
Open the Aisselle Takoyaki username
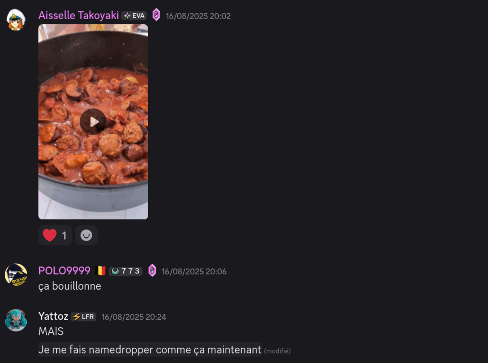[x=79, y=15]
